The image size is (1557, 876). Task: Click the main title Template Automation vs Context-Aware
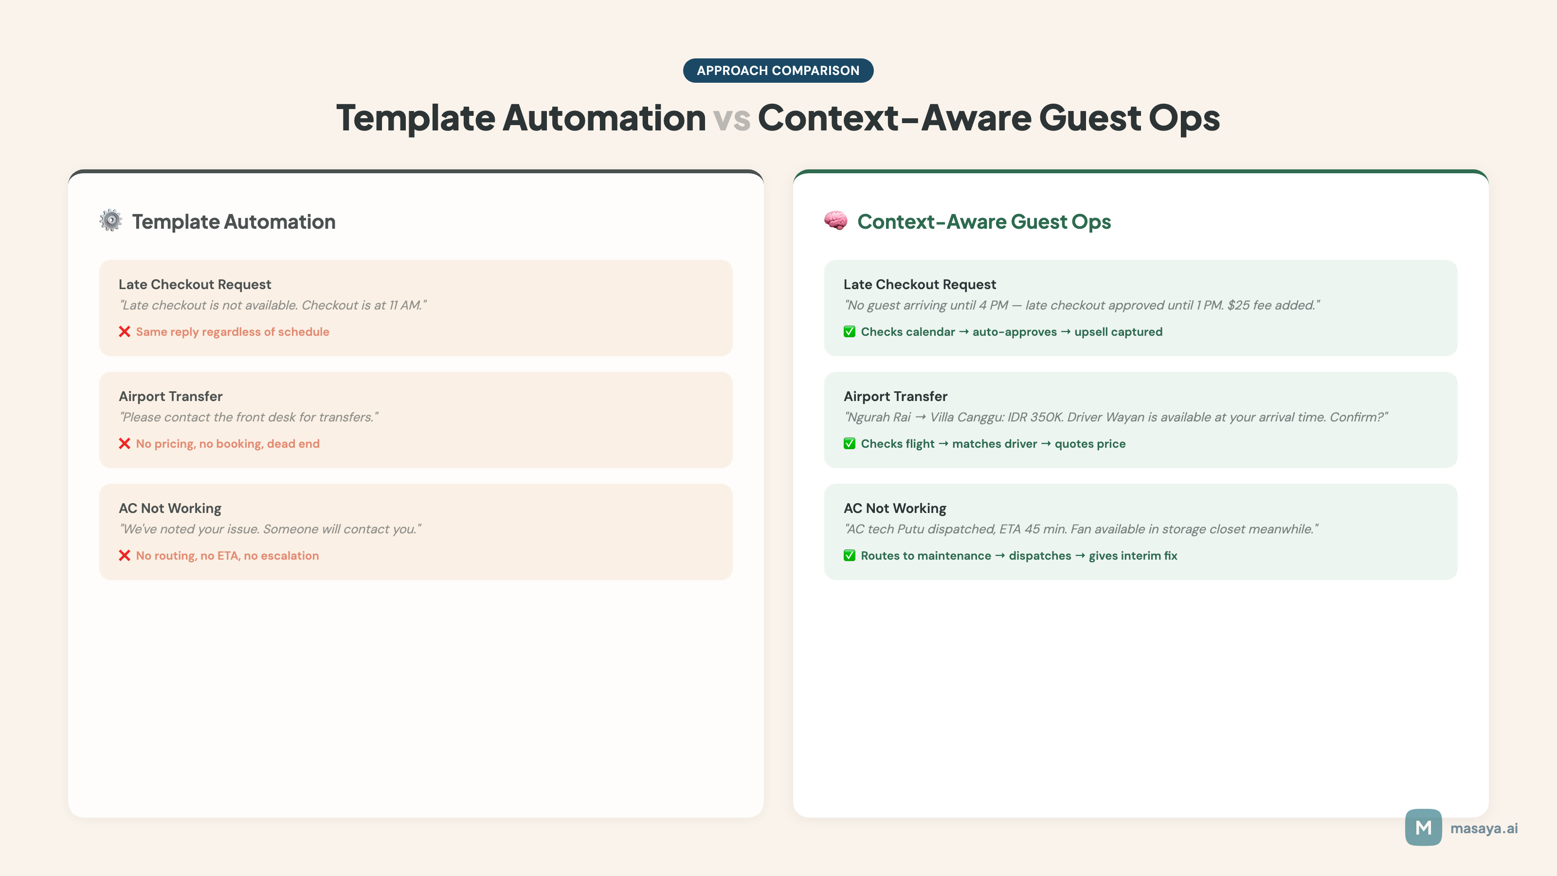pyautogui.click(x=778, y=117)
